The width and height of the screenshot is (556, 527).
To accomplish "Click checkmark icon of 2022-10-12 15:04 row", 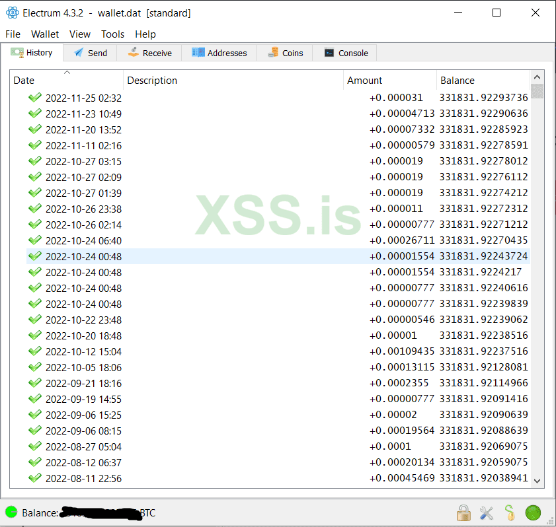I will [x=35, y=351].
